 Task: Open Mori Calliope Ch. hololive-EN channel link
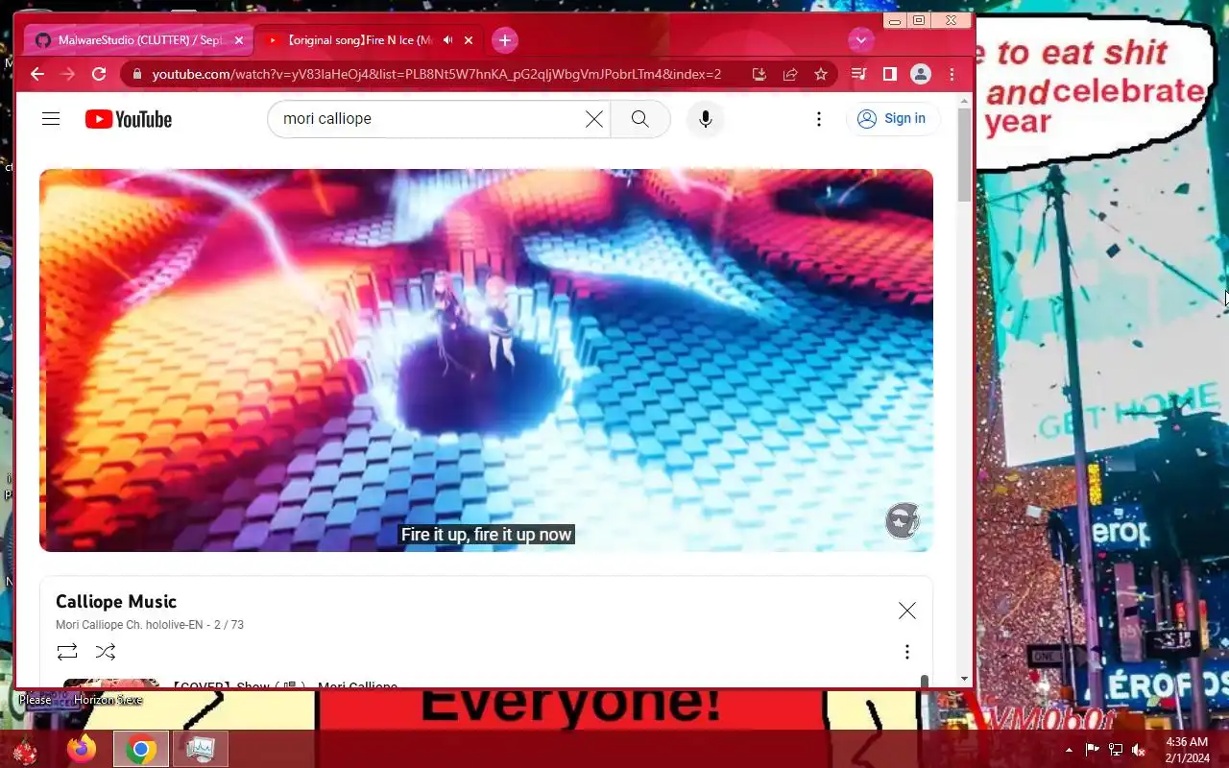click(x=130, y=625)
